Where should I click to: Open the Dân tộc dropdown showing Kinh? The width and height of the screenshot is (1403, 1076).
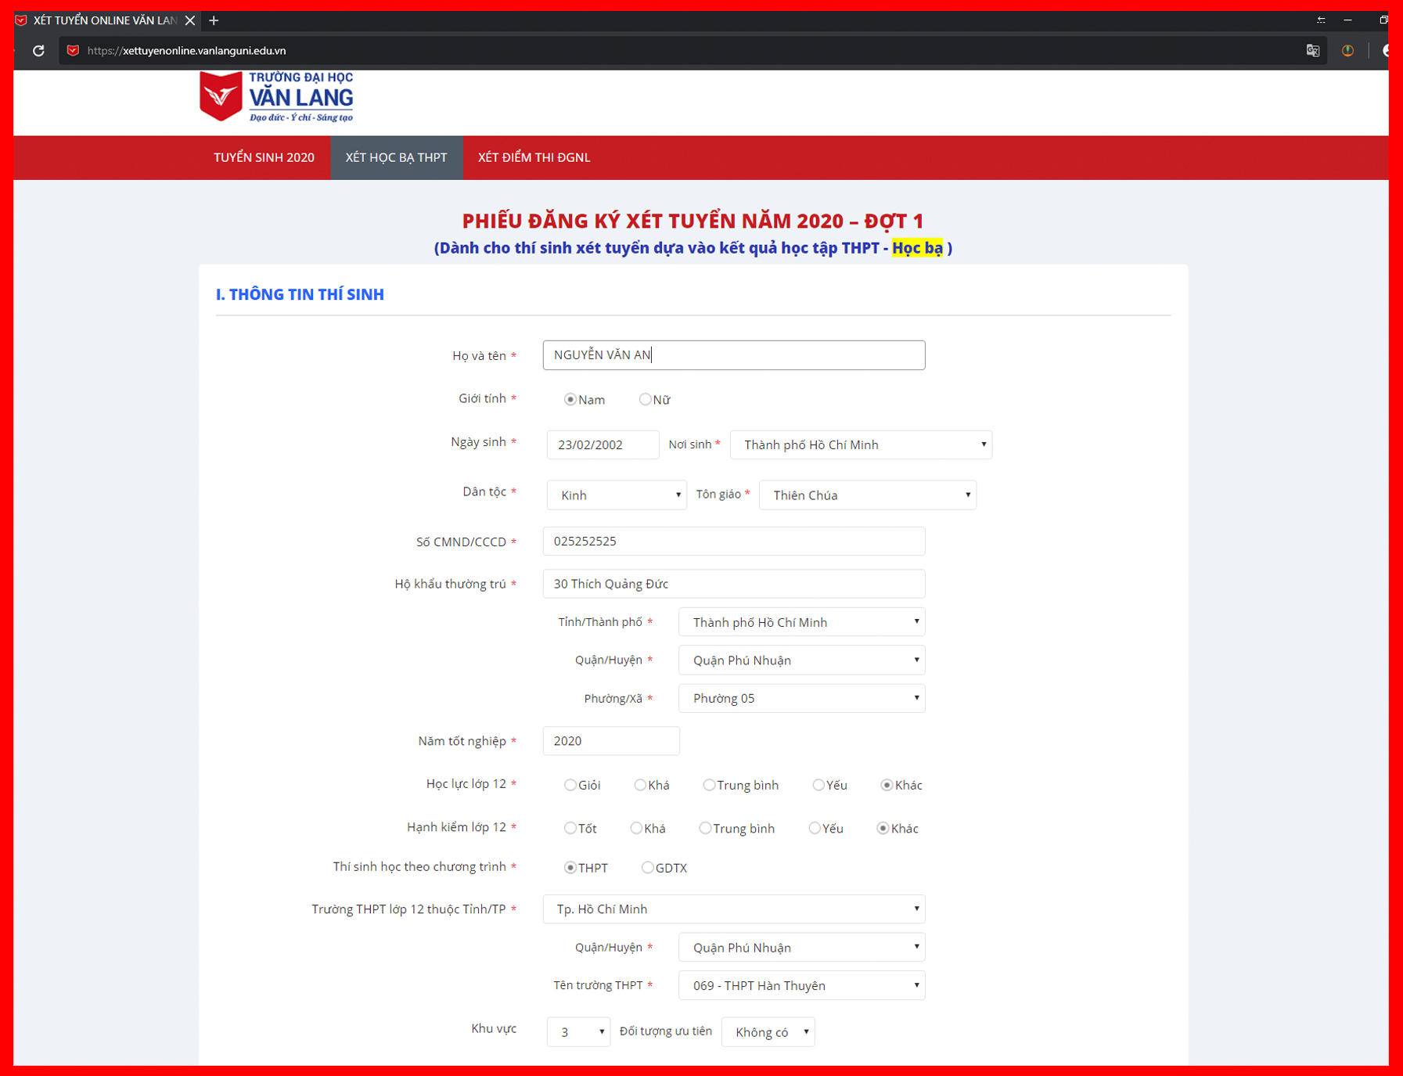pos(617,495)
